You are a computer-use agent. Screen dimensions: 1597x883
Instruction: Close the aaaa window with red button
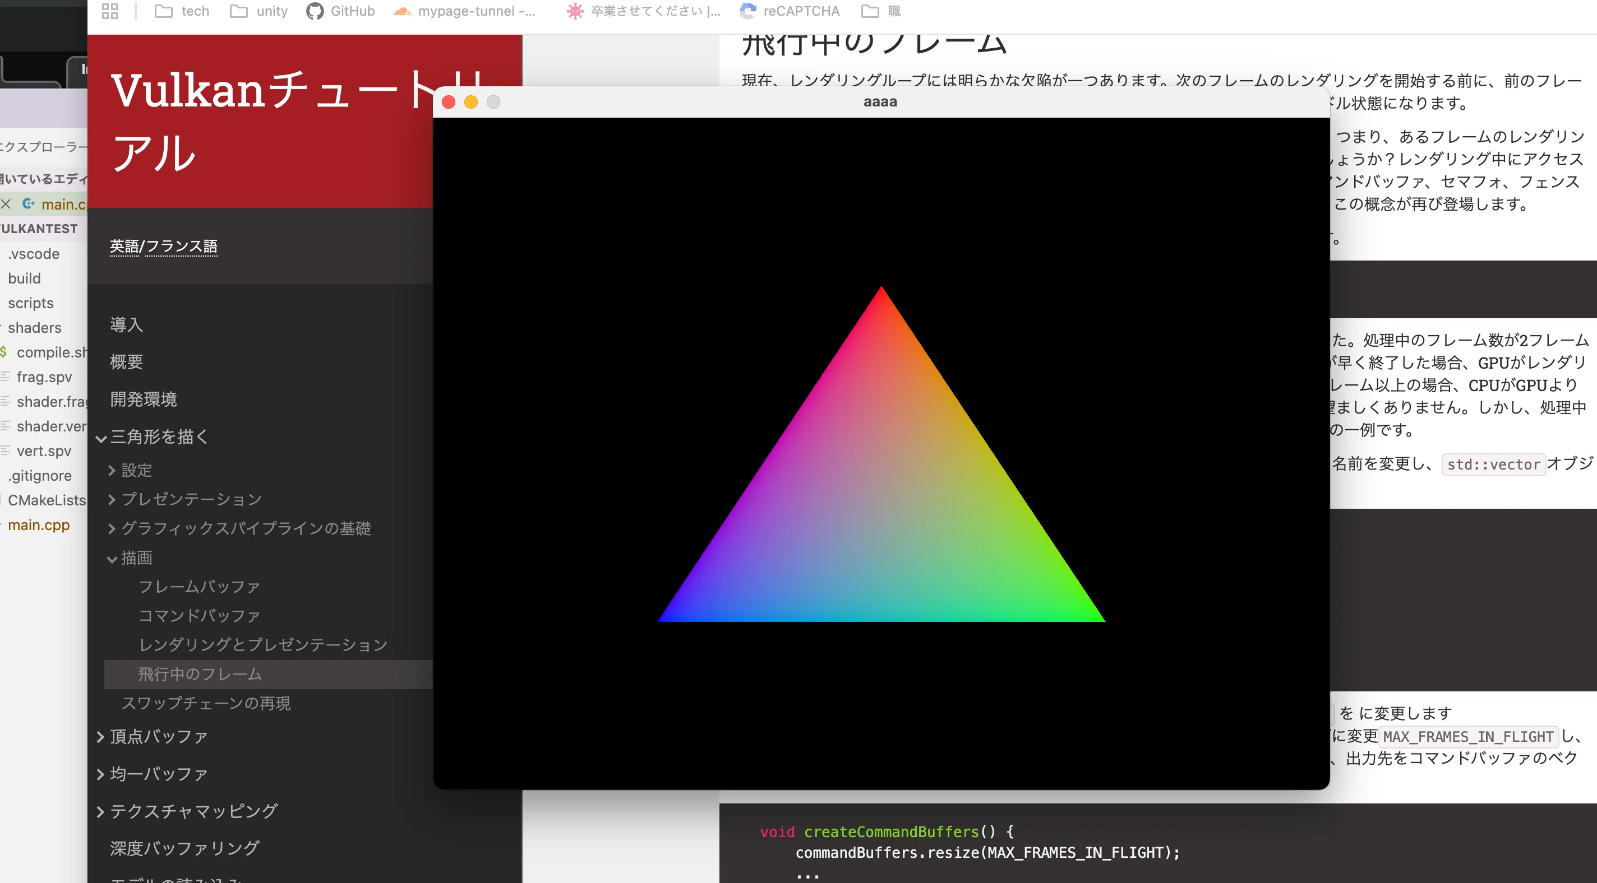pos(449,102)
